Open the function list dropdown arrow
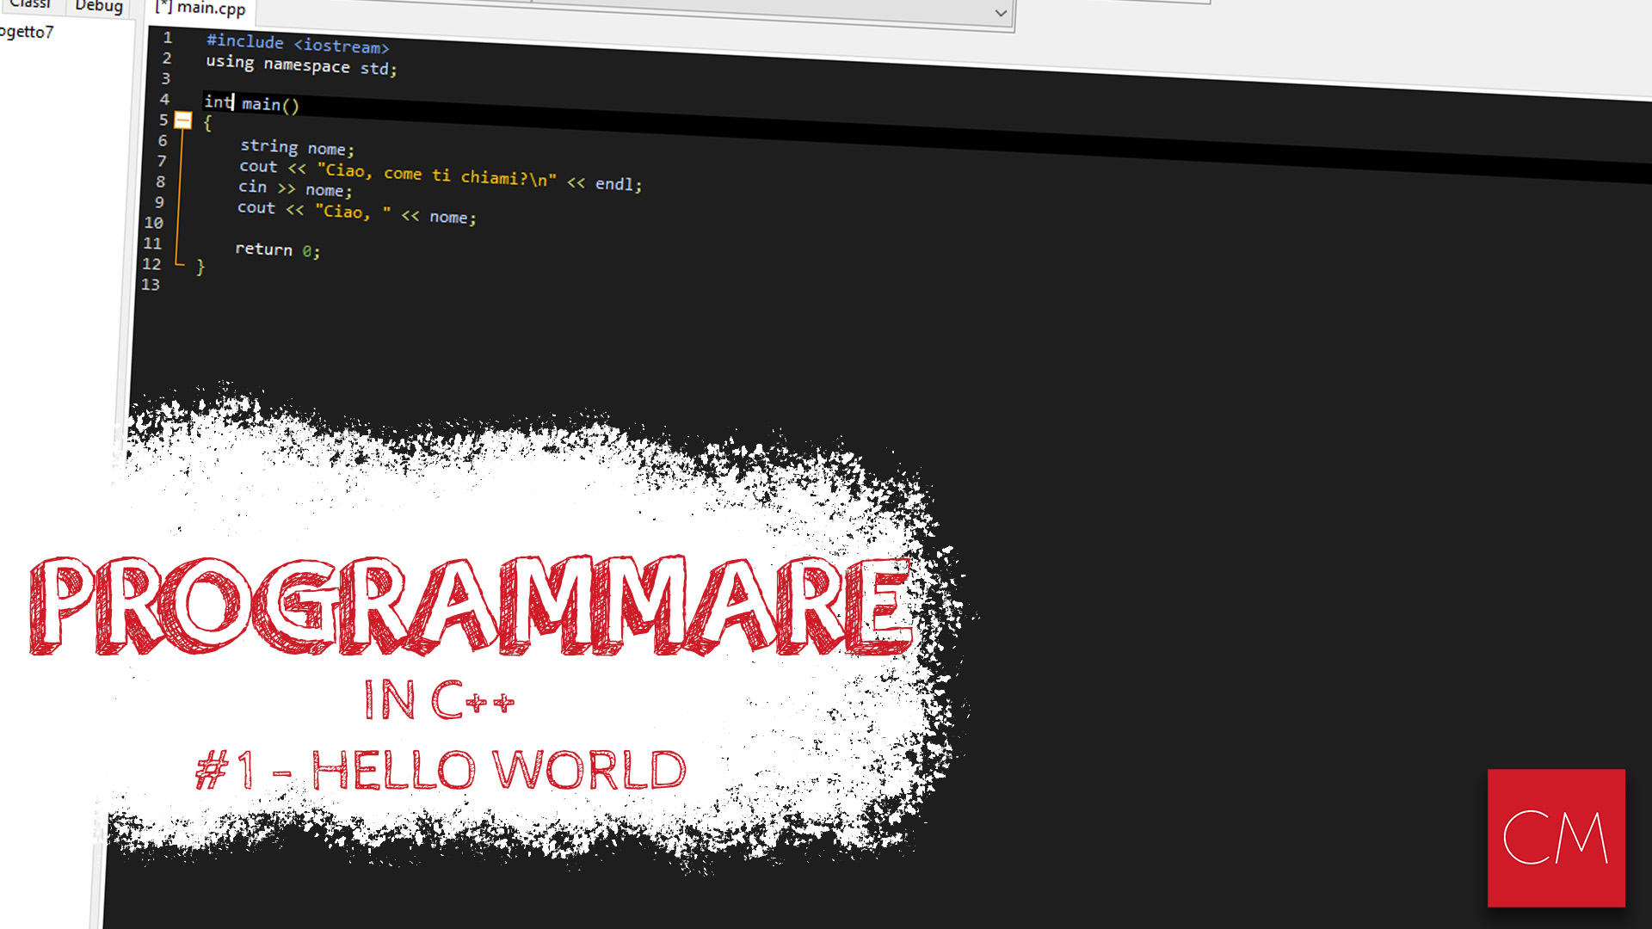 point(1000,13)
